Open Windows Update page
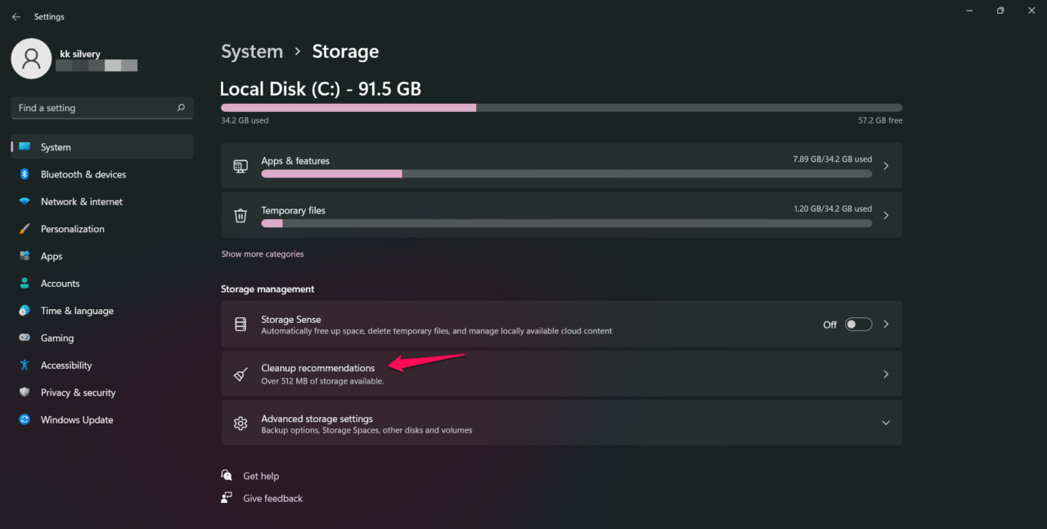This screenshot has width=1047, height=529. click(x=77, y=419)
